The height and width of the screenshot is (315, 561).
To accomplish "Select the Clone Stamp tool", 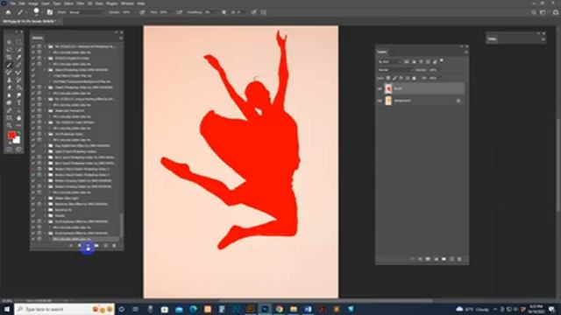I will coord(10,80).
